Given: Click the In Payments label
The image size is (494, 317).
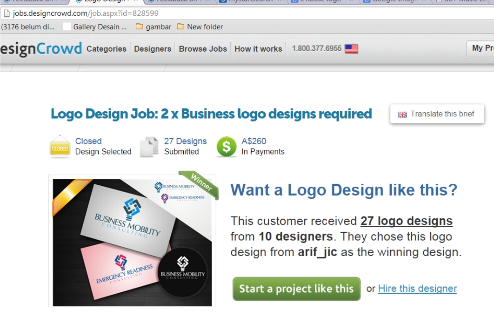Looking at the screenshot, I should tap(263, 152).
